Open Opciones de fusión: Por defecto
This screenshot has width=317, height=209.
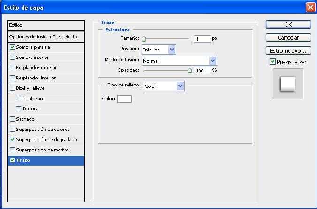46,36
